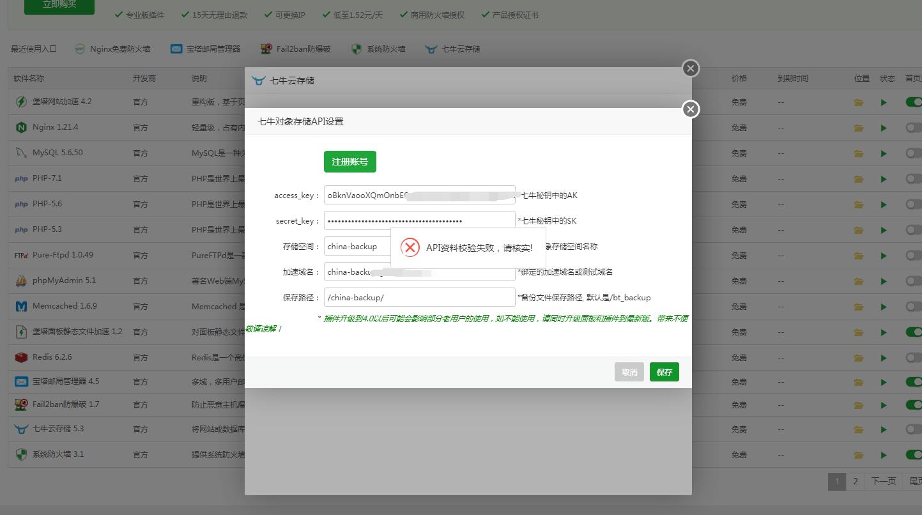The image size is (922, 515).
Task: Toggle homepage display for 七牛云存储 5.3
Action: pos(914,429)
